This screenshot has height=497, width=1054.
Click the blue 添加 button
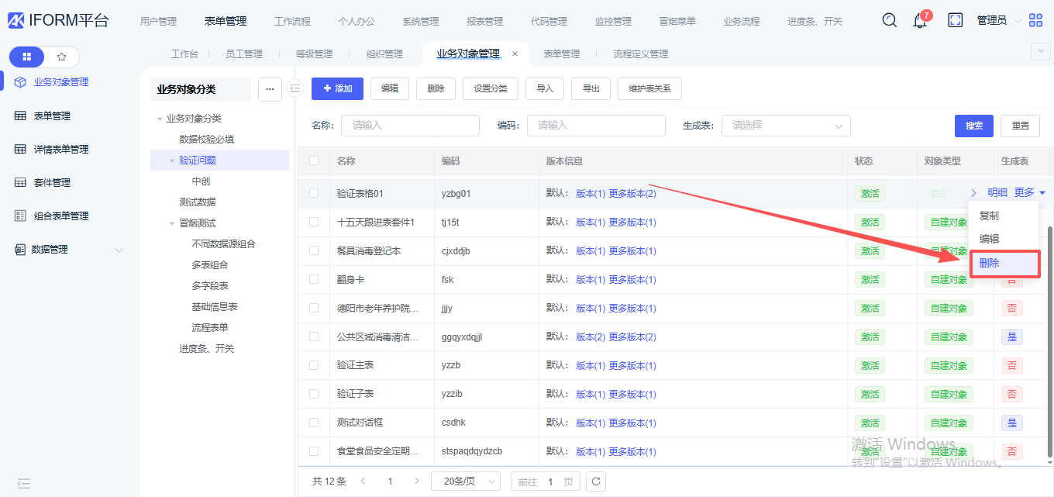point(337,88)
